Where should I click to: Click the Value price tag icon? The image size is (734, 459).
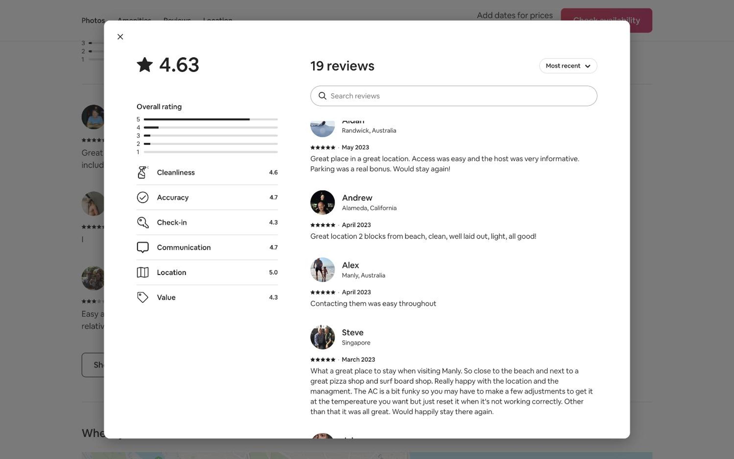point(142,297)
